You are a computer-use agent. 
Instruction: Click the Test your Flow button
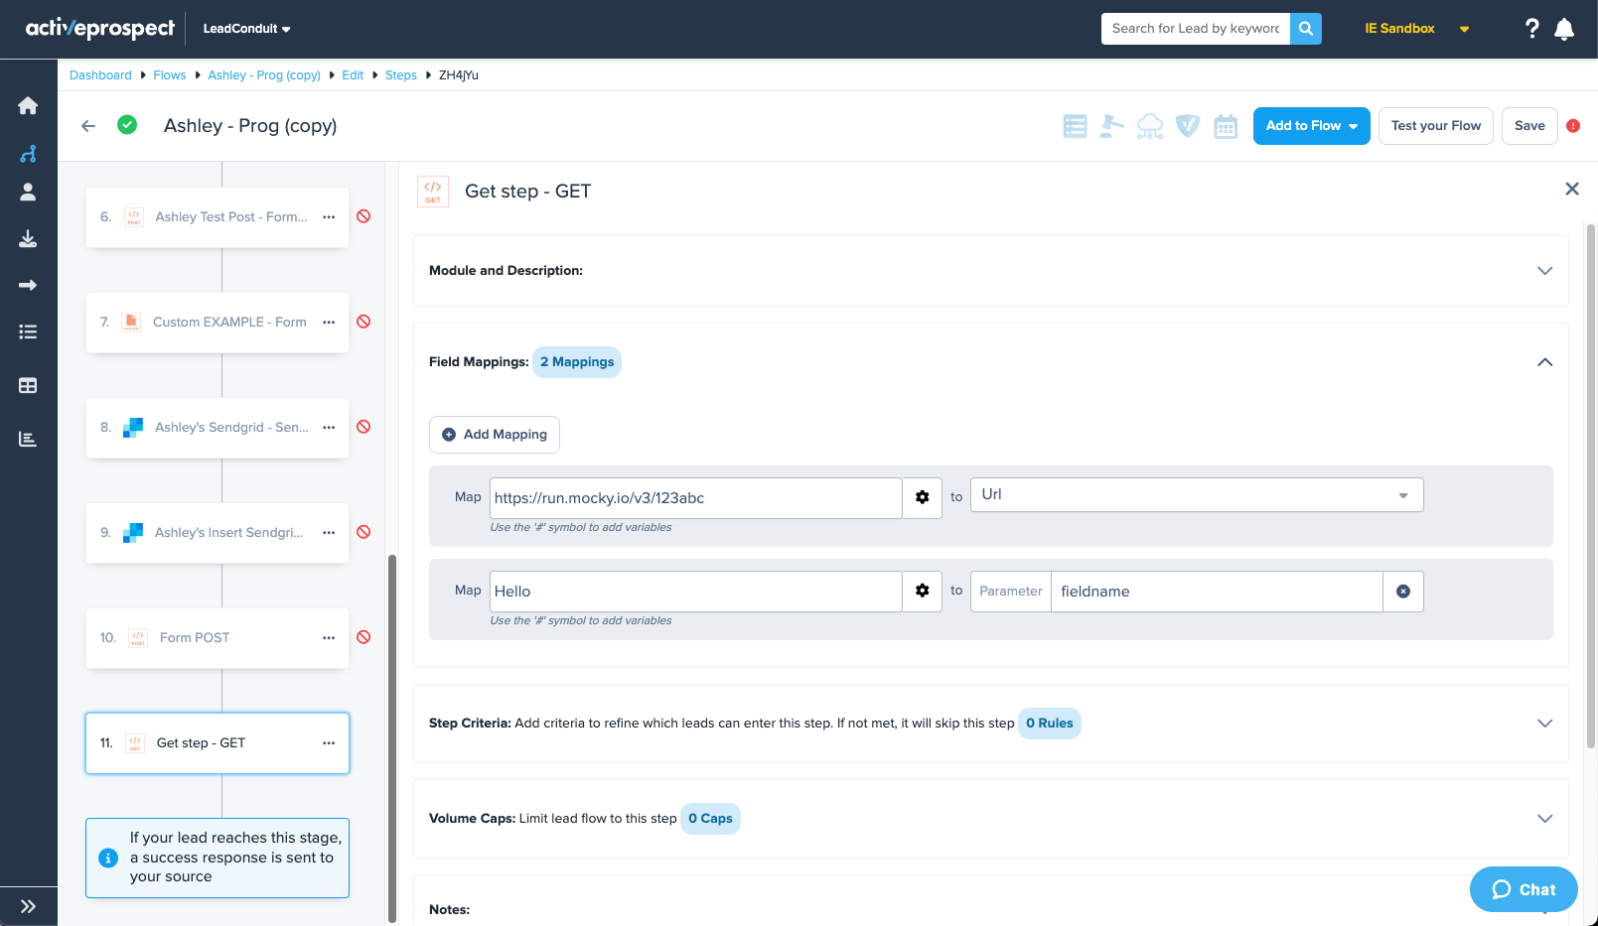coord(1435,126)
